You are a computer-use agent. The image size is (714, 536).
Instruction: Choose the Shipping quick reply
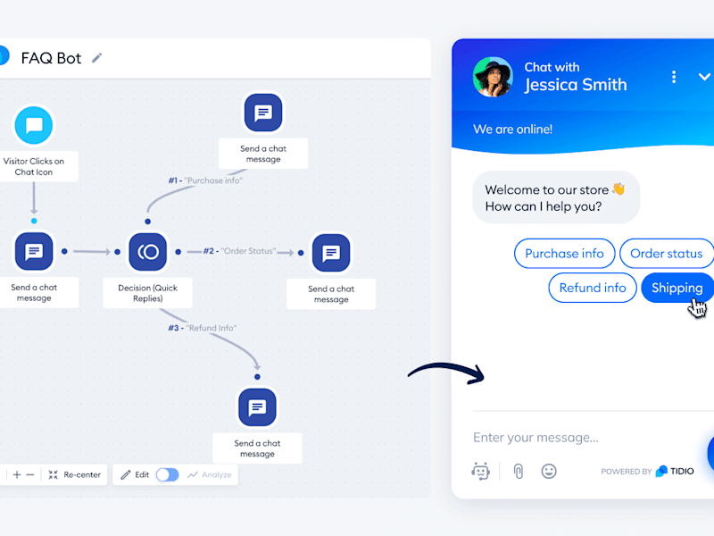[x=677, y=288]
